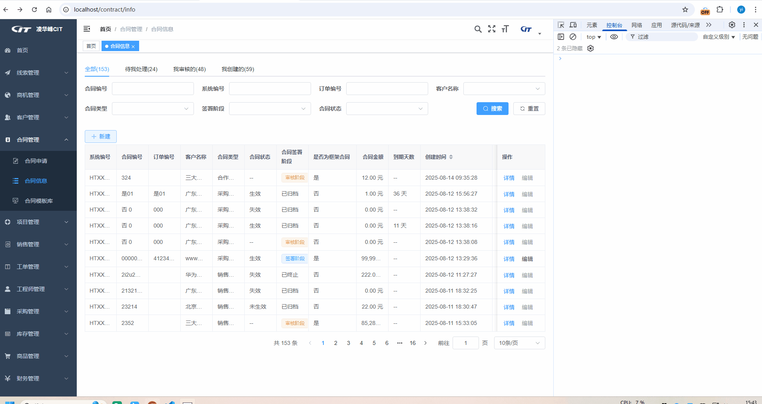The height and width of the screenshot is (404, 762).
Task: Open the header search magnifier icon
Action: coord(478,29)
